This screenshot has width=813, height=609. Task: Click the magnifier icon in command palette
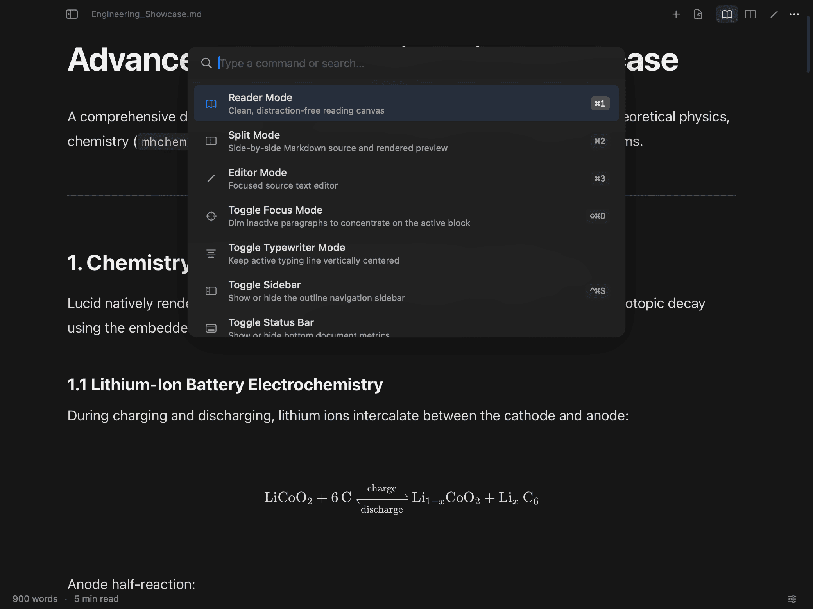click(x=206, y=63)
